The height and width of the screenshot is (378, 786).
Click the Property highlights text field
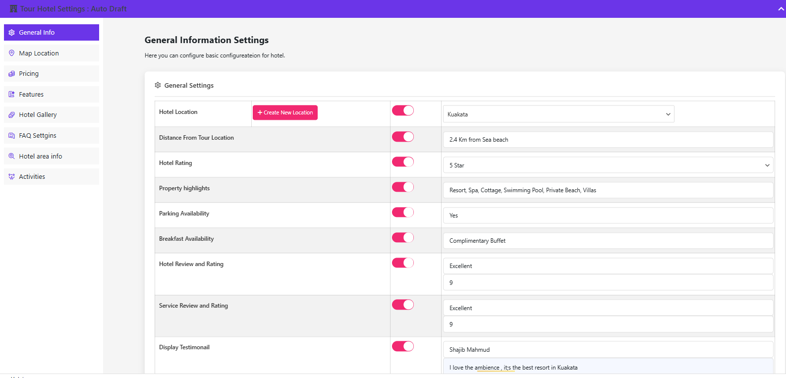[x=608, y=190]
